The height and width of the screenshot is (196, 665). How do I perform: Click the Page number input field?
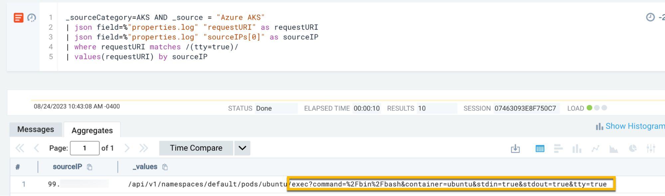pos(84,148)
